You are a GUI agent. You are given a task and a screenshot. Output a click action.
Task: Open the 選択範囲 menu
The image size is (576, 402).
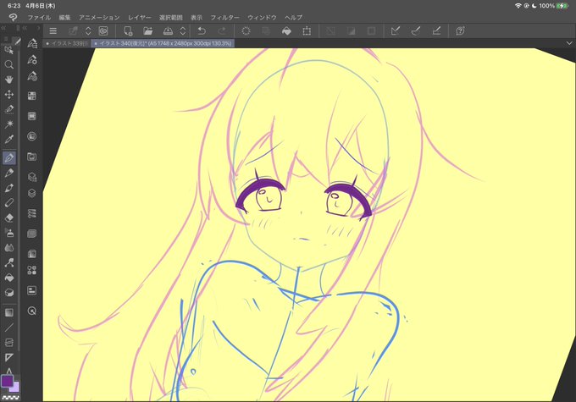[x=171, y=17]
